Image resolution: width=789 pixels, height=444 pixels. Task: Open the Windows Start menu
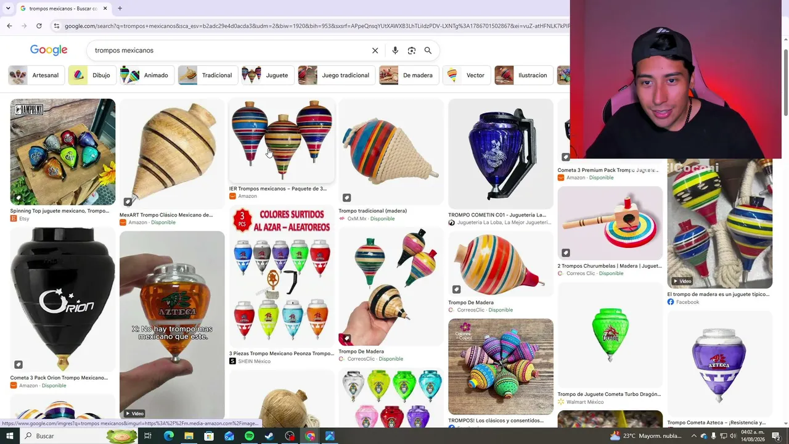click(x=9, y=436)
